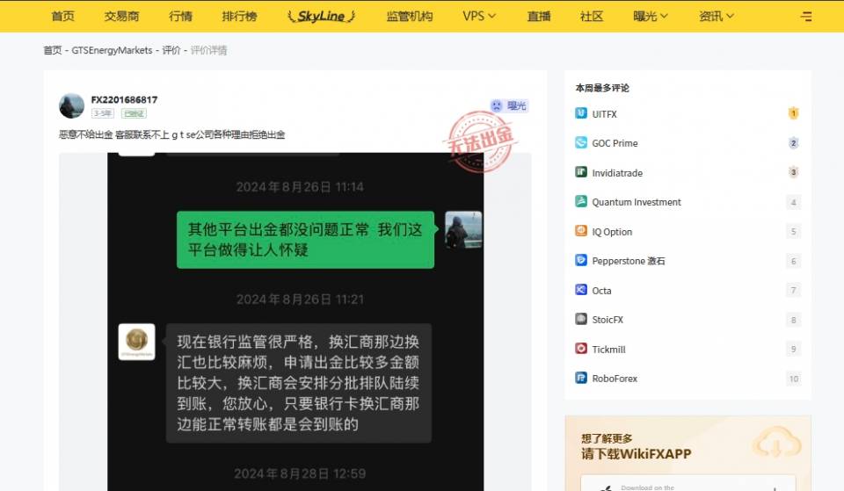Click the StoicFX logo icon

(581, 319)
